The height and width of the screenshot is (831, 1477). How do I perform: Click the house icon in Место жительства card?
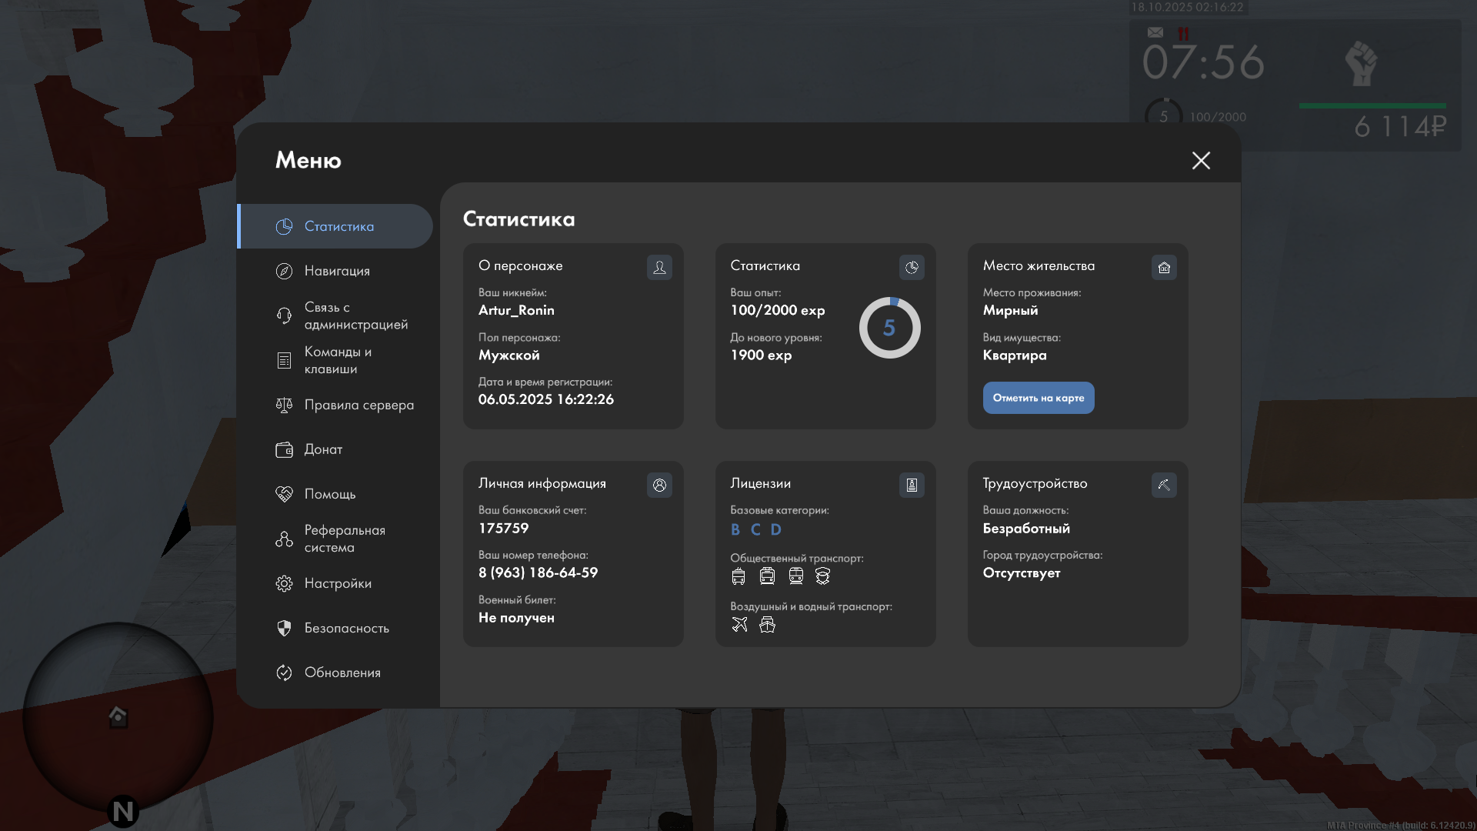[1164, 267]
